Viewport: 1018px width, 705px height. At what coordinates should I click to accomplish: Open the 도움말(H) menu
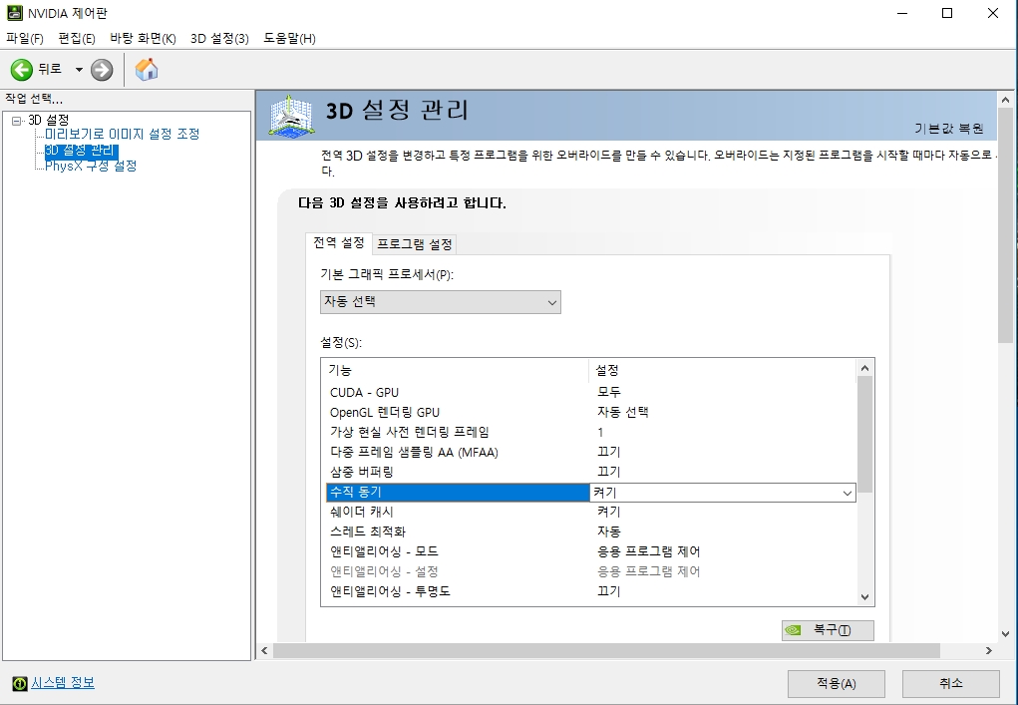(289, 38)
